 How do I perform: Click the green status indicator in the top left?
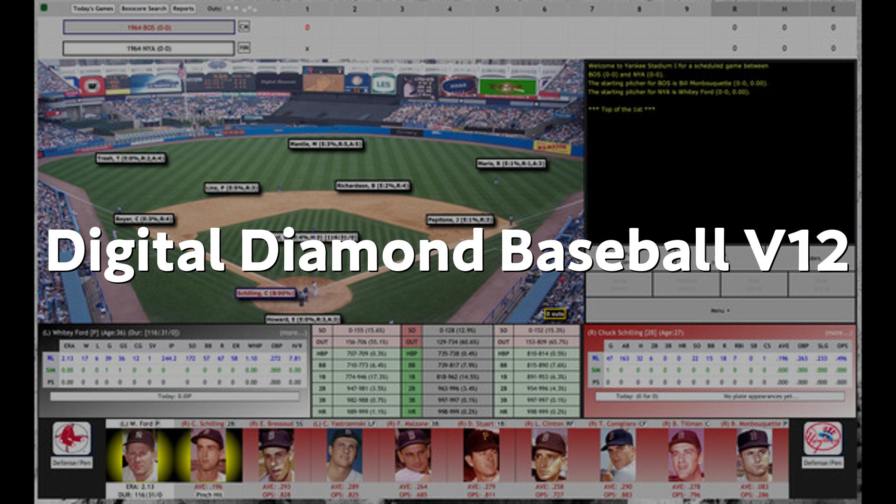[x=44, y=8]
